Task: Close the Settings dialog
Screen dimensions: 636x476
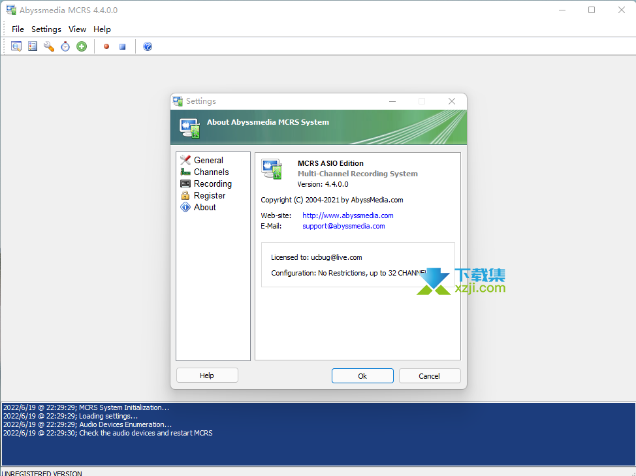Action: pyautogui.click(x=452, y=101)
